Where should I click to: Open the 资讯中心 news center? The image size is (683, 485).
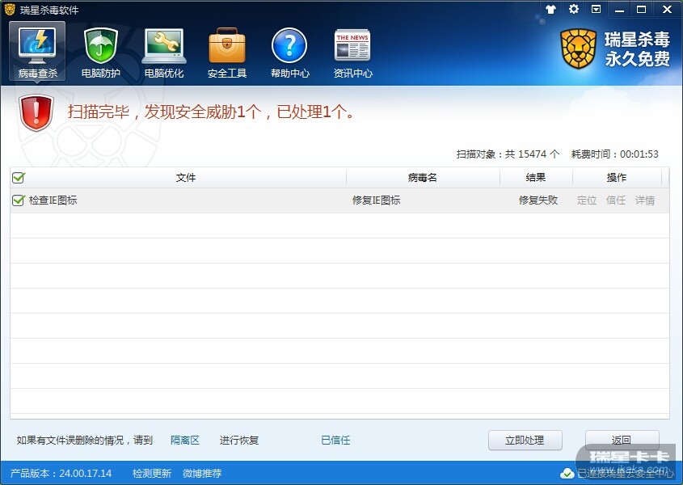click(x=353, y=52)
